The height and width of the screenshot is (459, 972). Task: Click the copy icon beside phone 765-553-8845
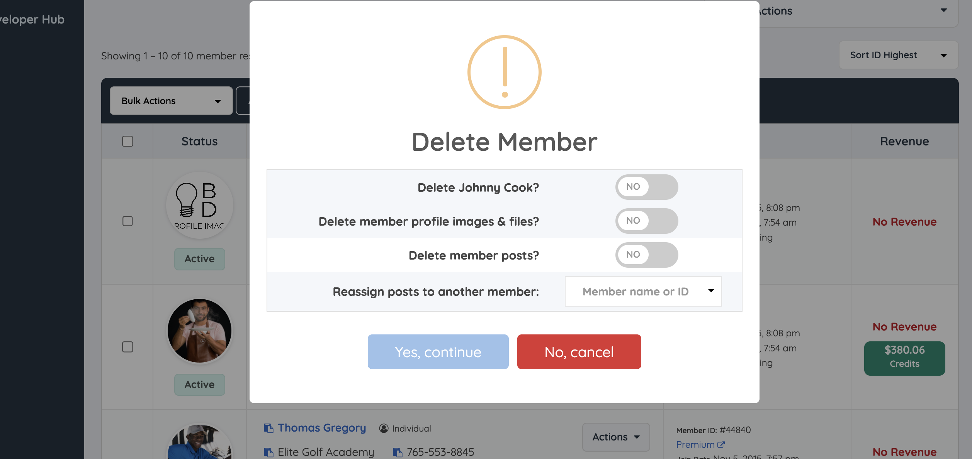[397, 452]
